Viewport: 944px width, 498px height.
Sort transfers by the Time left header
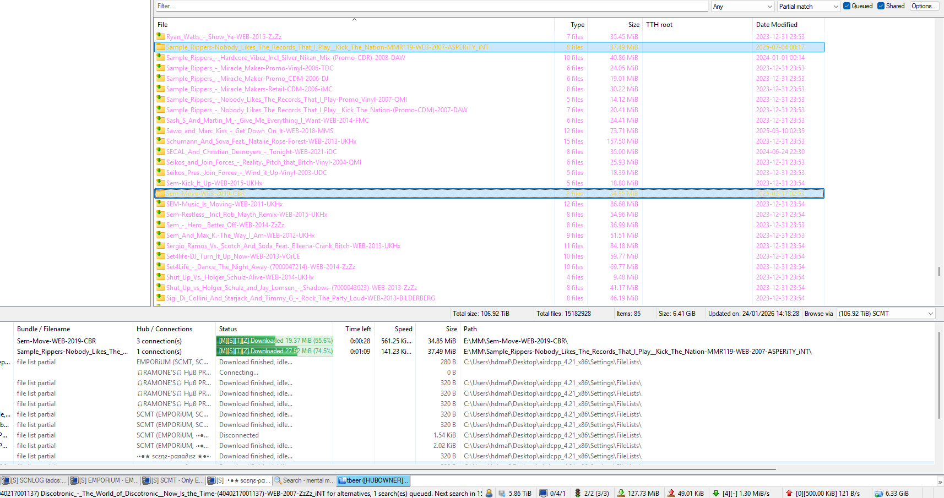(354, 329)
